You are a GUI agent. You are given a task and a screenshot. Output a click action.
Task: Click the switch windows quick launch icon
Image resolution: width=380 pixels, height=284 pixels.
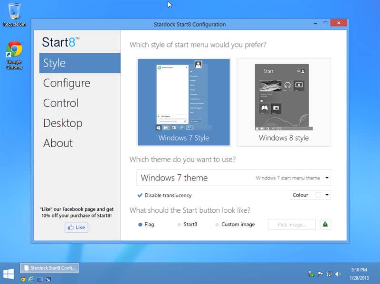[x=48, y=279]
